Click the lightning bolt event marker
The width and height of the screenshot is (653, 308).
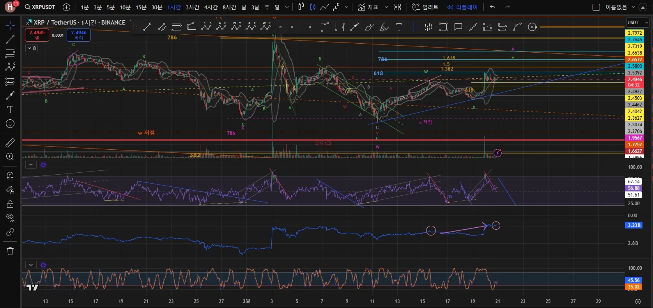[497, 153]
